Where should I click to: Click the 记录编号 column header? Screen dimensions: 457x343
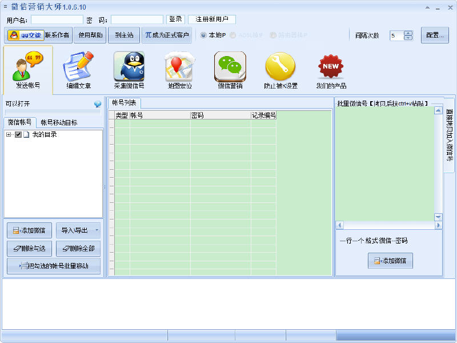point(263,115)
